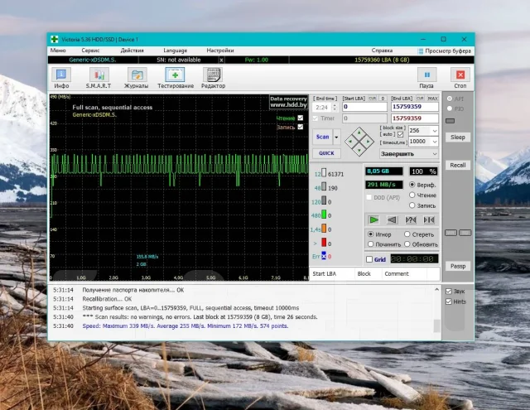Click the Scan button
The image size is (530, 410).
pyautogui.click(x=322, y=137)
